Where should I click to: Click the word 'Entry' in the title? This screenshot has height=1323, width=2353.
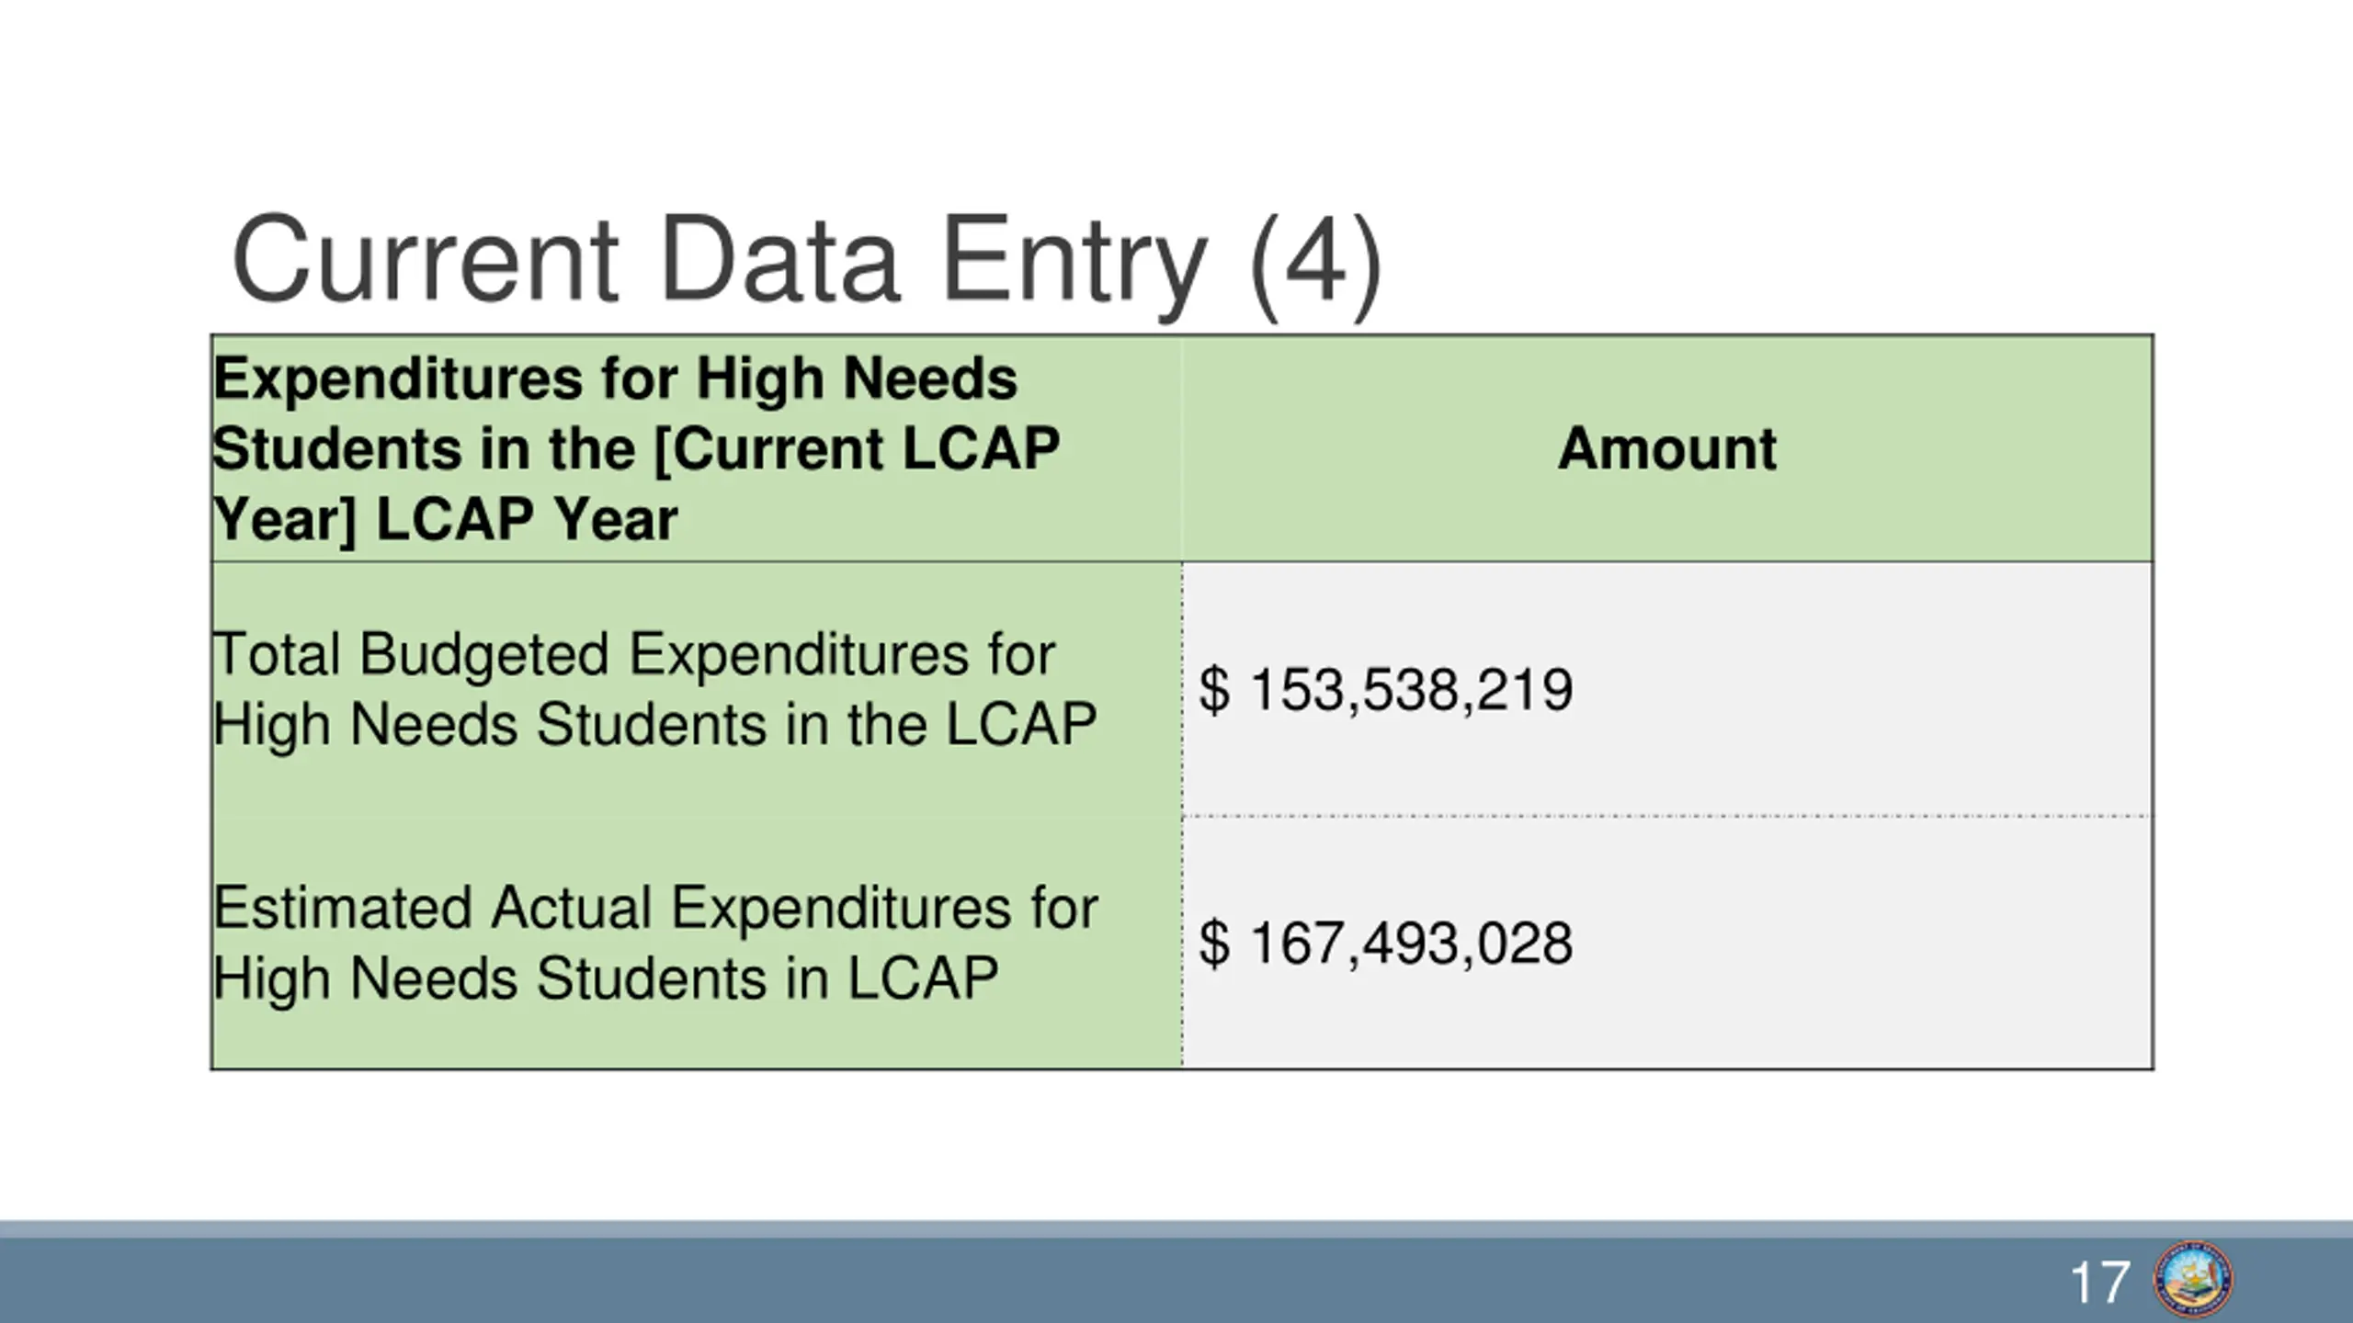[x=1074, y=263]
